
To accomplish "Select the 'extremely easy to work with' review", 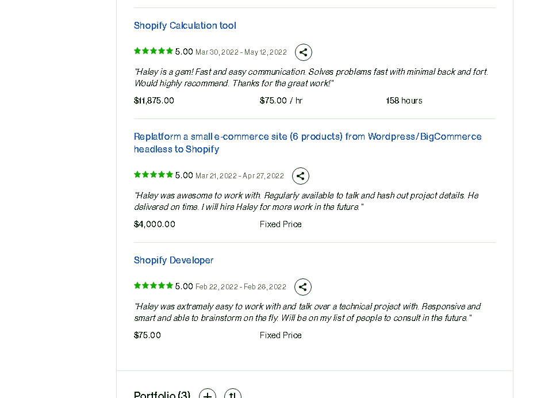I will (x=307, y=312).
